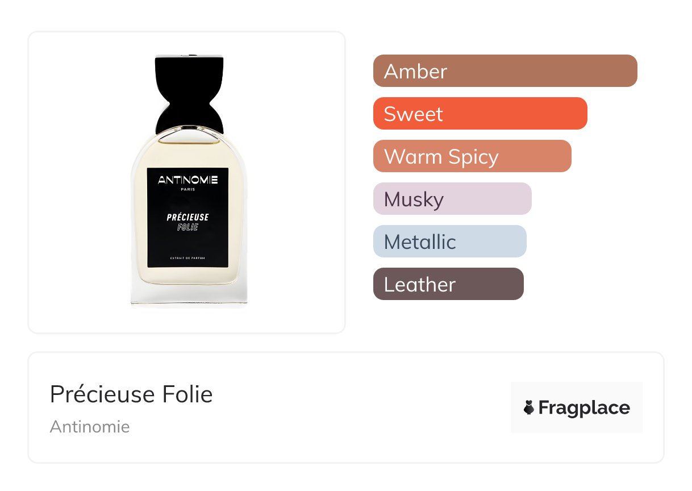Screen dimensions: 692x491
Task: Open the perfume bottle image
Action: 189,181
